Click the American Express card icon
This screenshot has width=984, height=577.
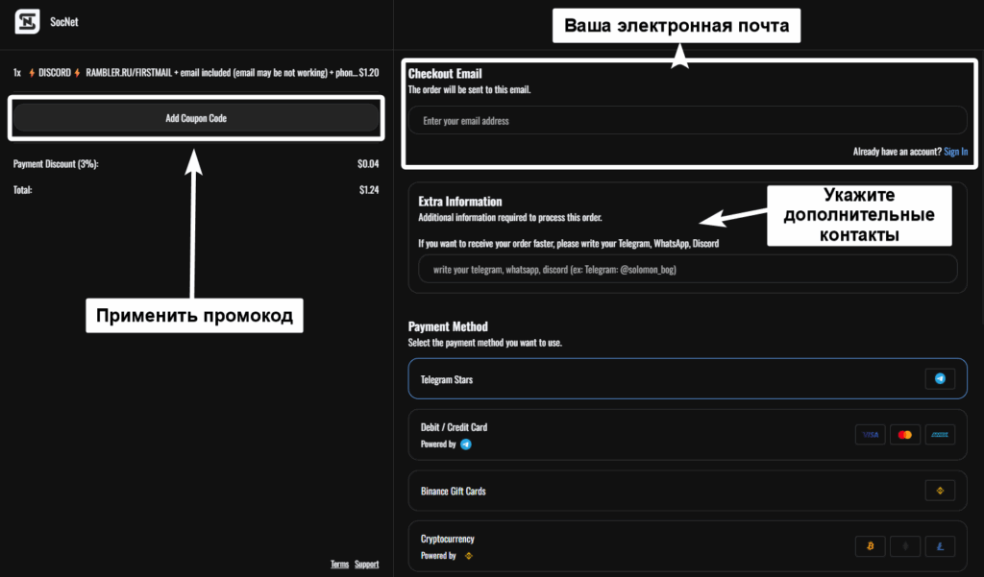coord(939,435)
